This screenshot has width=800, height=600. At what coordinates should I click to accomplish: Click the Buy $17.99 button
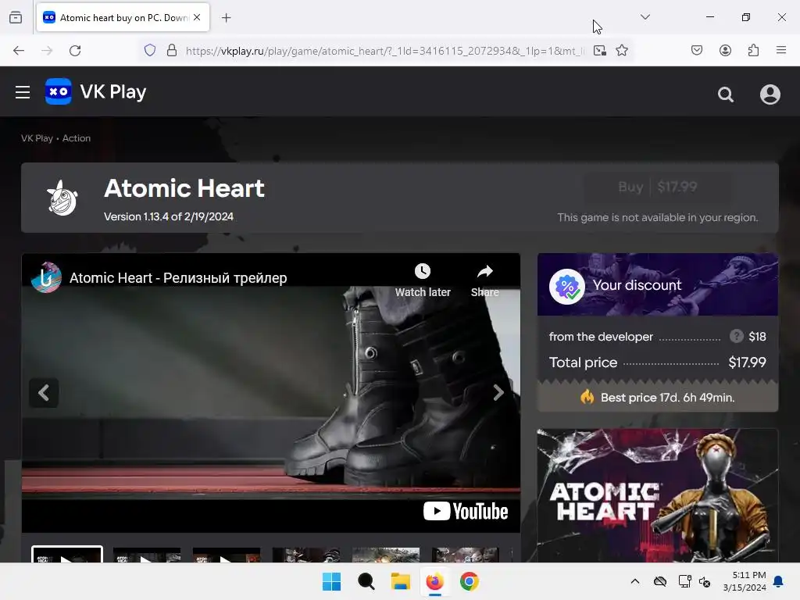click(658, 187)
